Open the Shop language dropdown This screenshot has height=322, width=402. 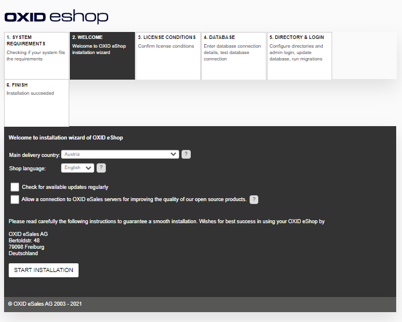77,168
